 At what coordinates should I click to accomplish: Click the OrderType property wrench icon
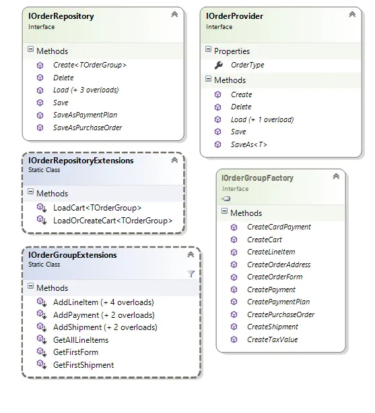pyautogui.click(x=219, y=65)
